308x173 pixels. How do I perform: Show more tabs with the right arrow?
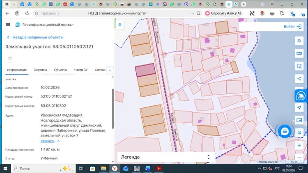pos(110,70)
